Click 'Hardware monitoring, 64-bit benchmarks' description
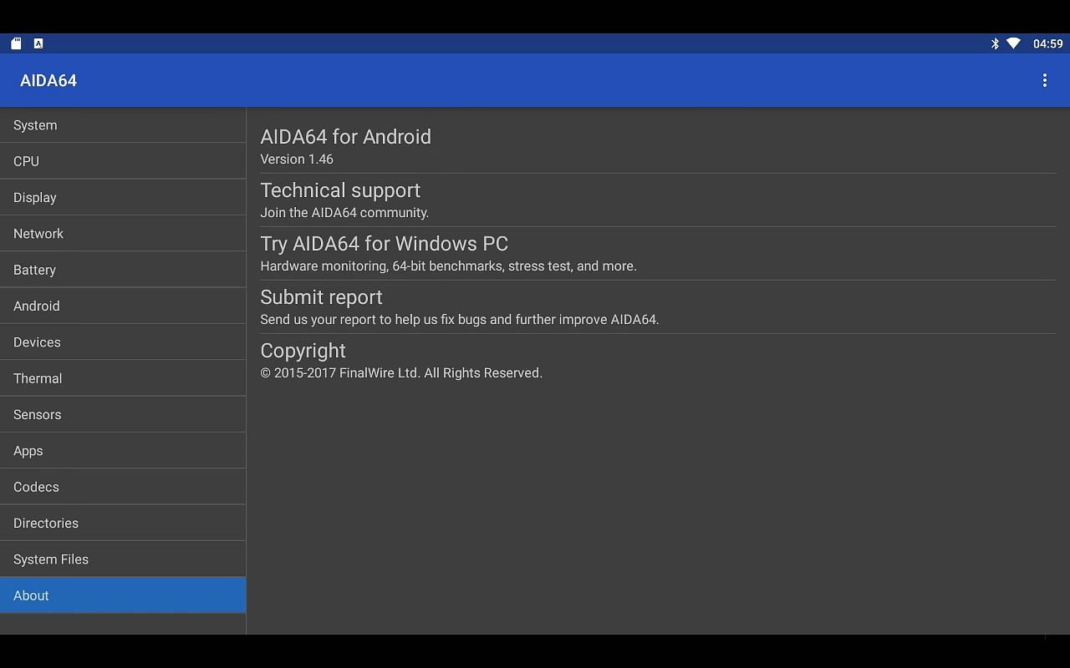The image size is (1070, 668). point(448,266)
